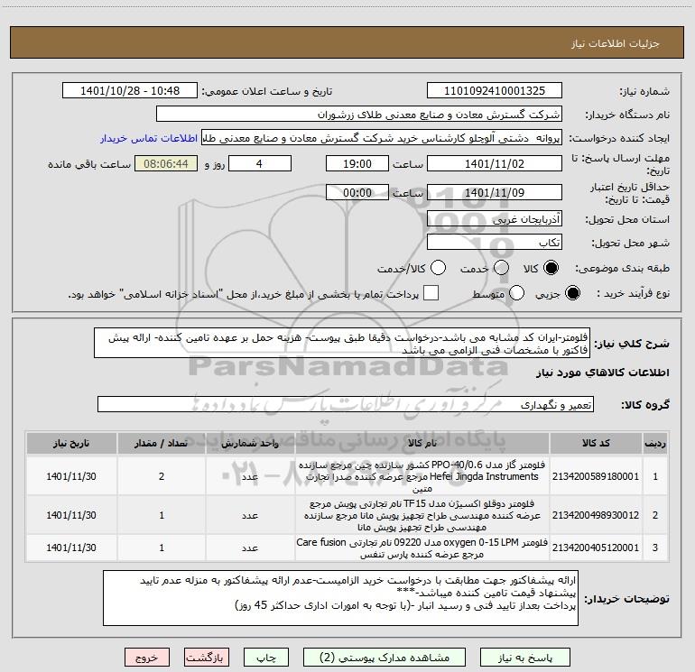Click the request creator field
This screenshot has width=695, height=672.
pos(382,138)
